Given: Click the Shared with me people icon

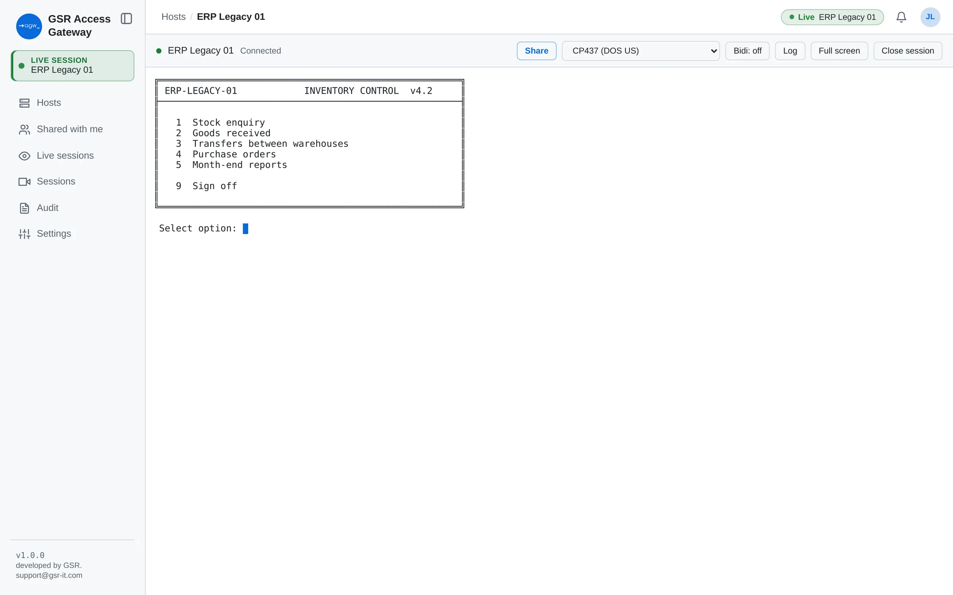Looking at the screenshot, I should click(x=24, y=129).
